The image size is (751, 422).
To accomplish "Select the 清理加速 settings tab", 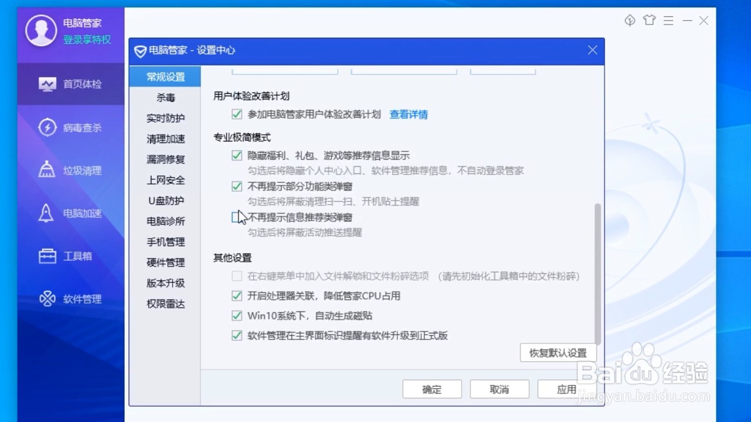I will [165, 139].
